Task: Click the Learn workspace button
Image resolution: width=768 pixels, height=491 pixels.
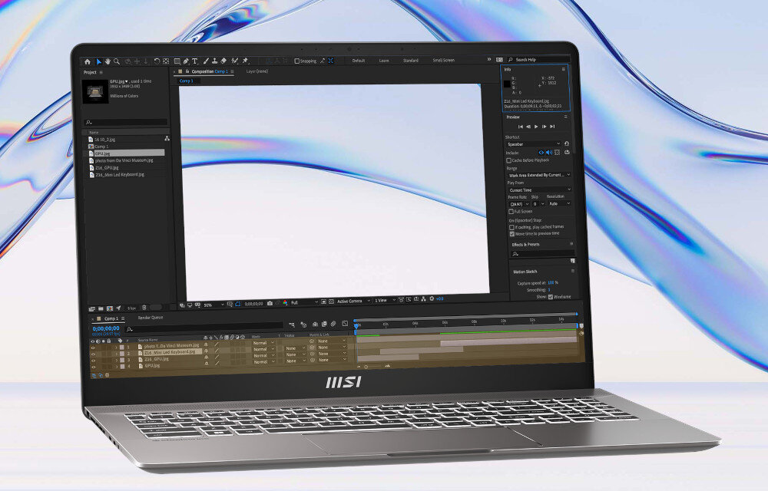Action: pos(382,60)
